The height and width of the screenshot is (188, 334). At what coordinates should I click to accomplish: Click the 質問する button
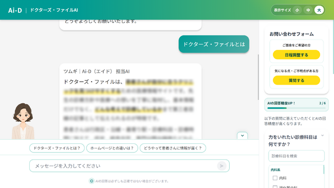point(296,80)
